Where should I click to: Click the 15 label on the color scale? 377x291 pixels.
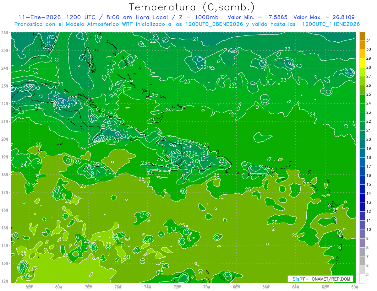369,184
